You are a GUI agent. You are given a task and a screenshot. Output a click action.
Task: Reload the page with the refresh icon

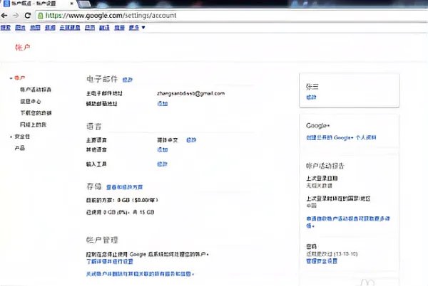point(28,16)
